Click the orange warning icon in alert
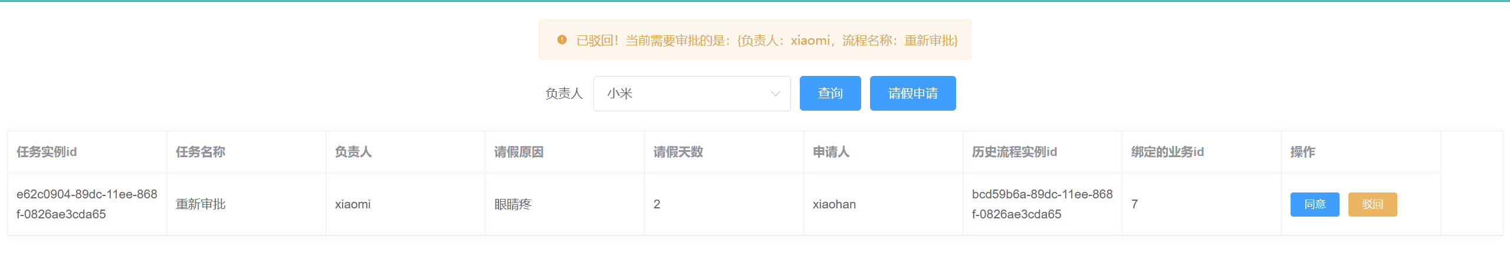Viewport: 1510px width, 259px height. click(x=562, y=40)
